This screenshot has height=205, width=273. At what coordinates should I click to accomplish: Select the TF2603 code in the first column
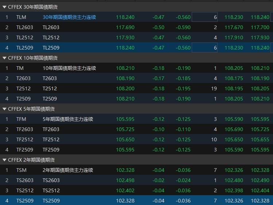click(x=25, y=129)
